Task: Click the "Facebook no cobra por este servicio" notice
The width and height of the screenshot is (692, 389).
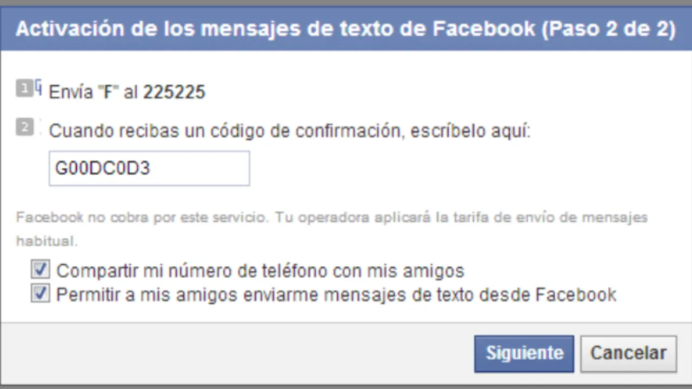Action: coord(142,218)
